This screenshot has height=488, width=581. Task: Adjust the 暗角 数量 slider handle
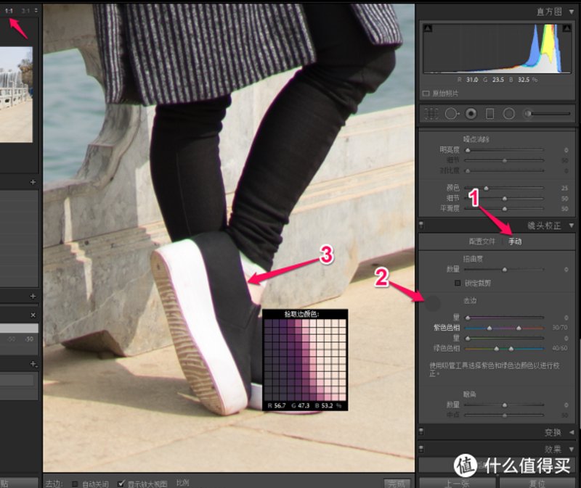click(504, 405)
